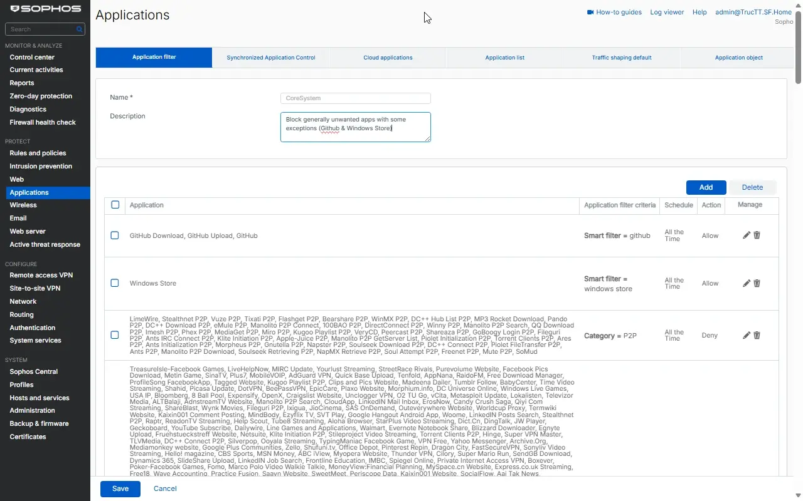Delete the GitHub rule via trash icon
The height and width of the screenshot is (501, 803).
click(757, 235)
